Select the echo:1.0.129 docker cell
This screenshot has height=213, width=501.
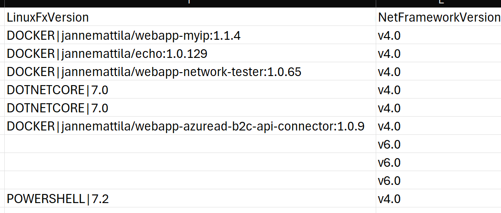(190, 54)
